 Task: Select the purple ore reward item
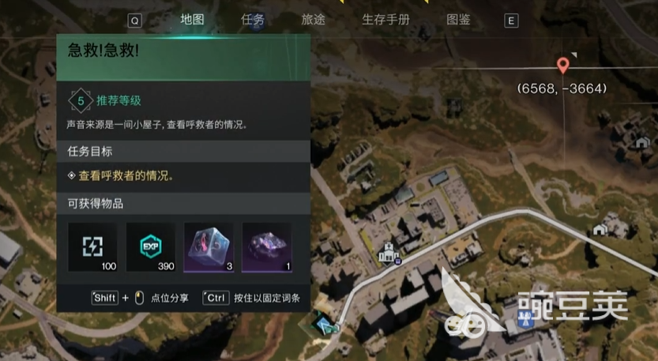[266, 246]
